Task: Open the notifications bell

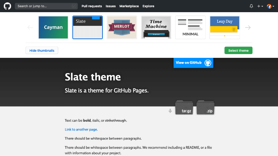Action: pos(251,6)
